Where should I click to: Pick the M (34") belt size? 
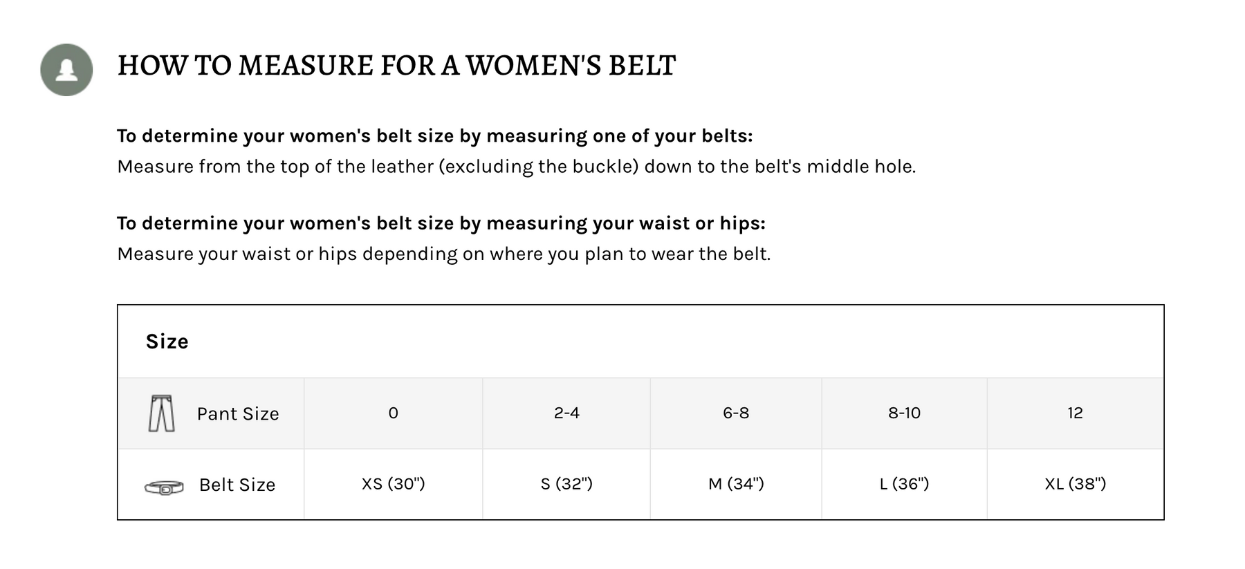[x=736, y=484]
